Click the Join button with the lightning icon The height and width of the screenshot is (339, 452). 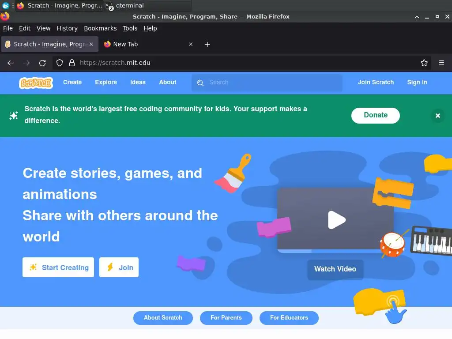tap(119, 267)
